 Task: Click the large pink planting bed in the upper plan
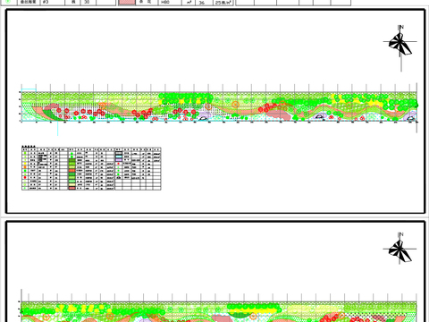tap(279, 114)
